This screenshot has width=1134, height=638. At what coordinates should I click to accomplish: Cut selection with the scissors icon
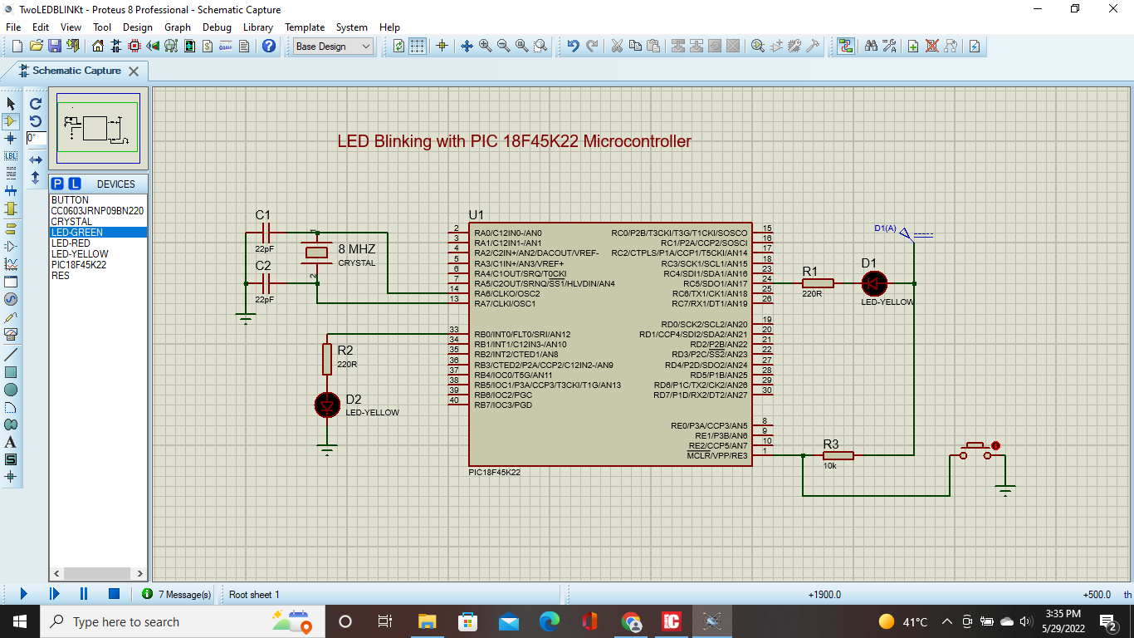617,47
